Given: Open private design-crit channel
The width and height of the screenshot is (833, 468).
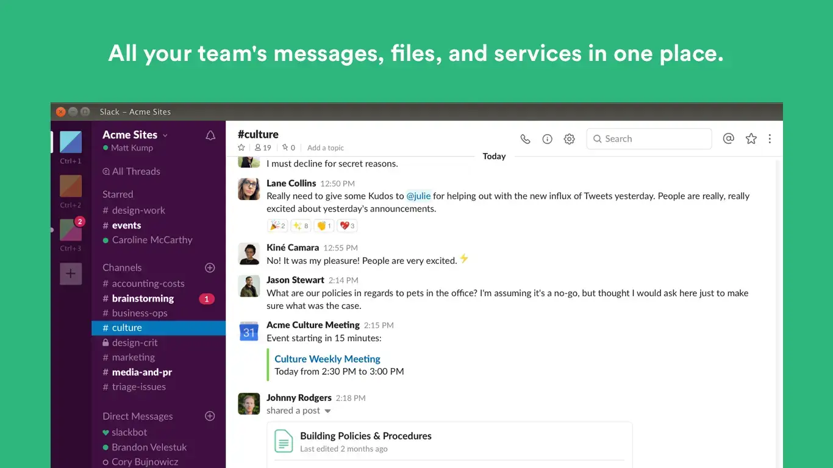Looking at the screenshot, I should click(x=130, y=342).
